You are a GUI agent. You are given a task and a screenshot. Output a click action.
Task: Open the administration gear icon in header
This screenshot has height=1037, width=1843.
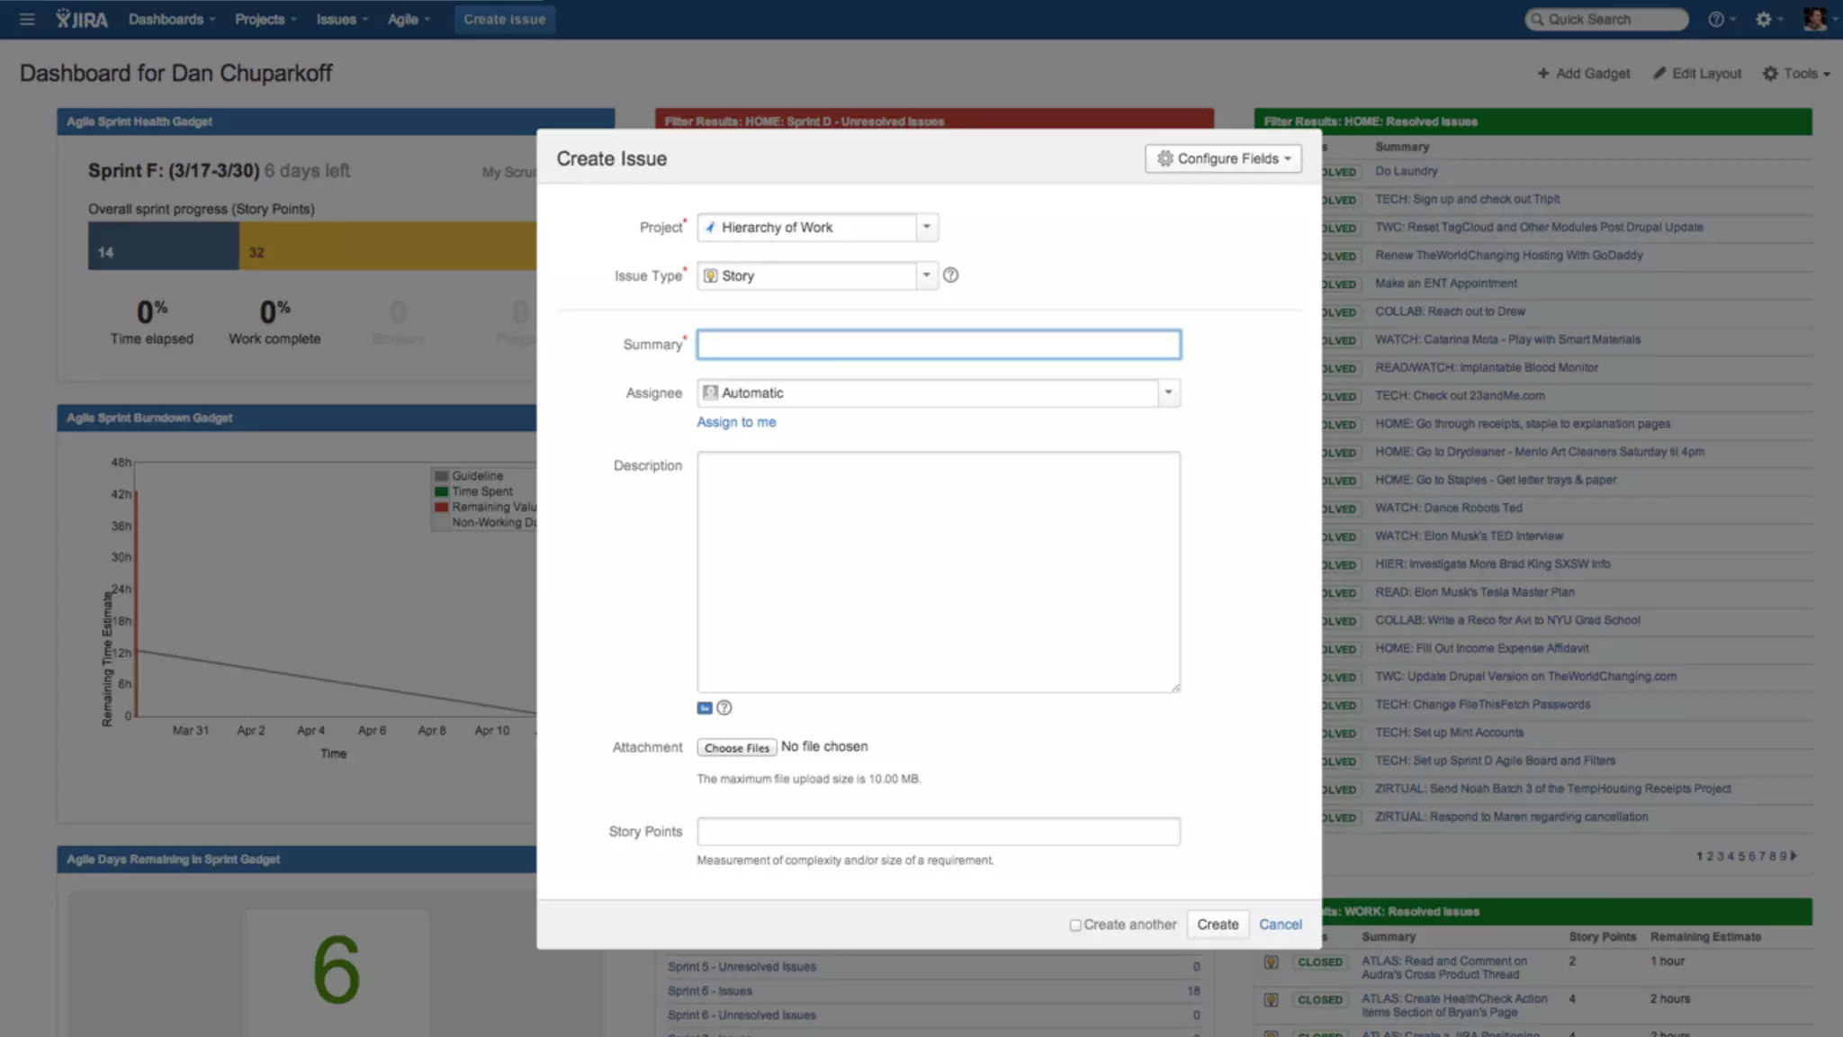point(1763,19)
